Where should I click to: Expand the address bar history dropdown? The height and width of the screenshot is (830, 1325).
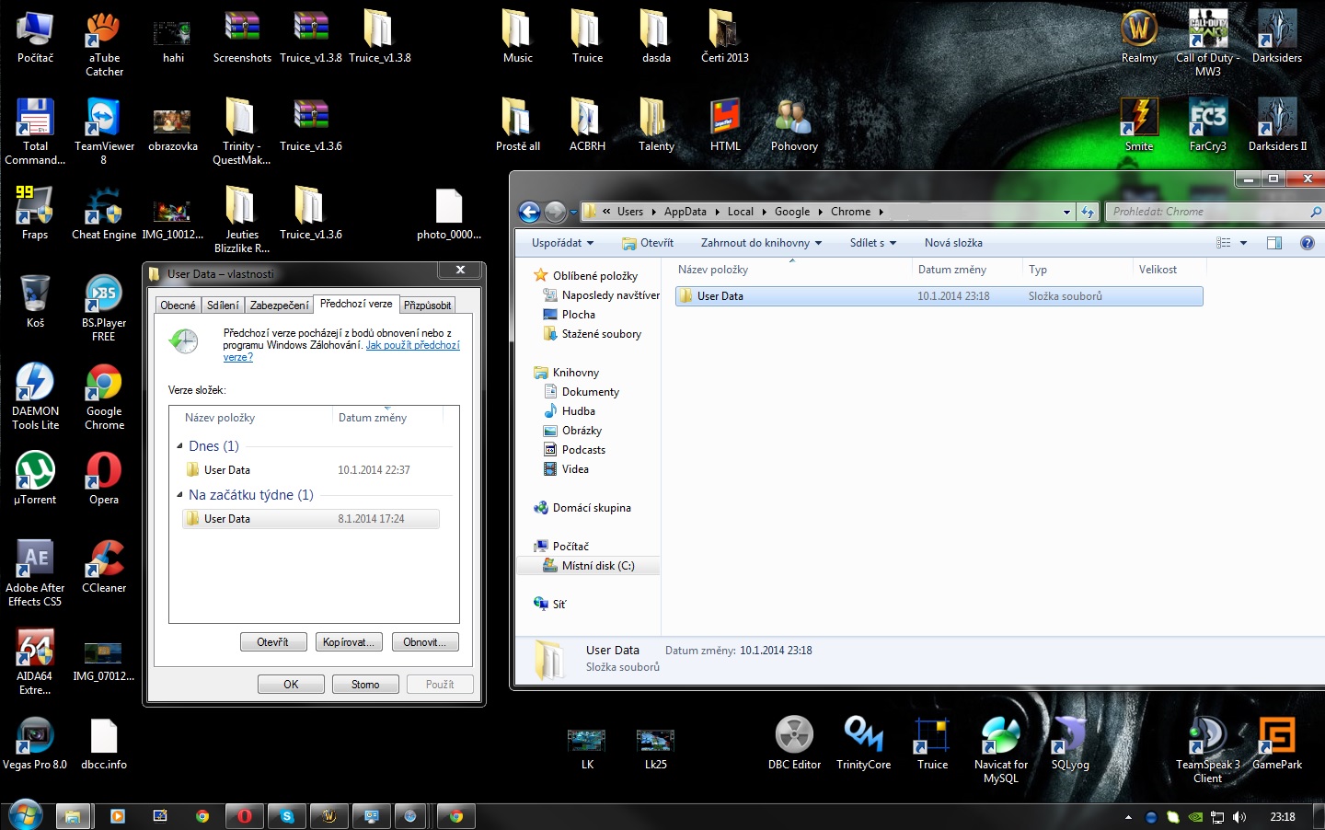(1066, 212)
